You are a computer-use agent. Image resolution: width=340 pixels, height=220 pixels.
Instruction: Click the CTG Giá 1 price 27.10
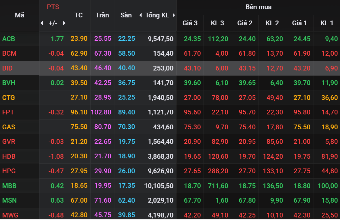tap(299, 98)
